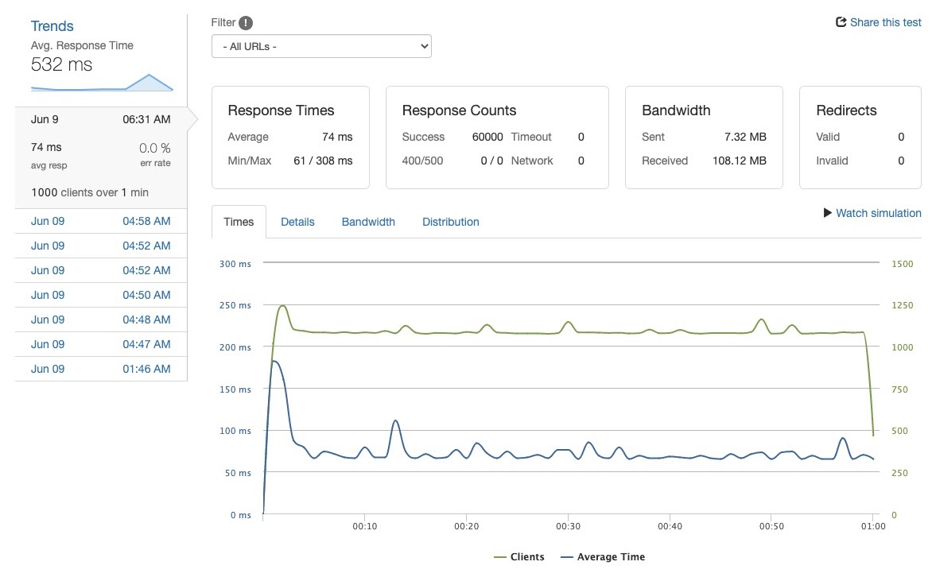Open the Details tab
Screen dimensions: 936x581
tap(297, 222)
